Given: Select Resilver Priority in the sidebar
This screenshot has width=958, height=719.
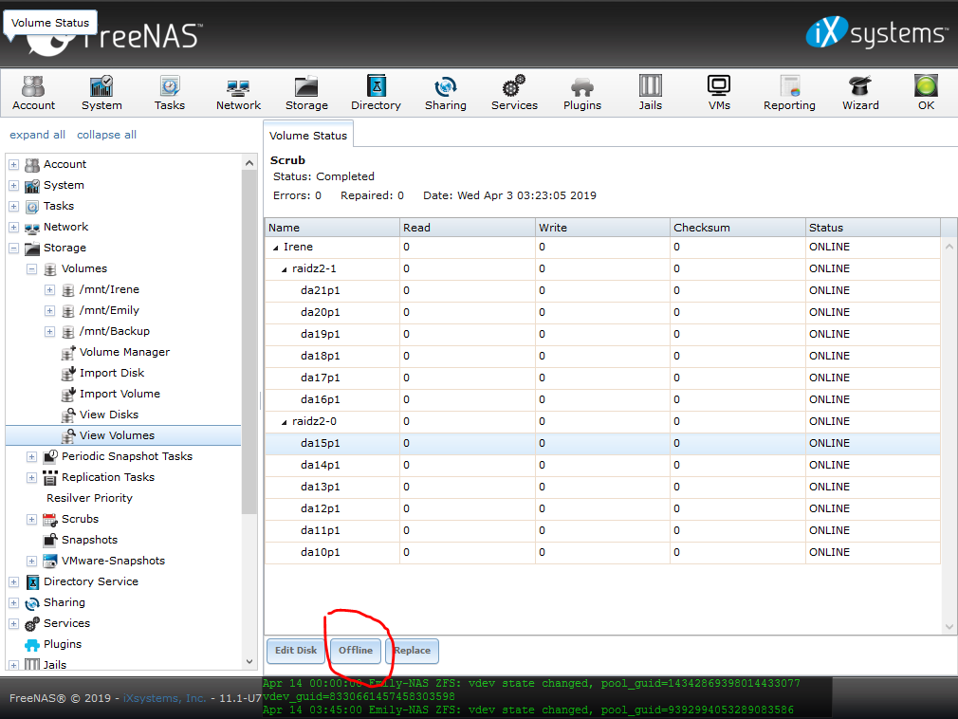Looking at the screenshot, I should [90, 498].
